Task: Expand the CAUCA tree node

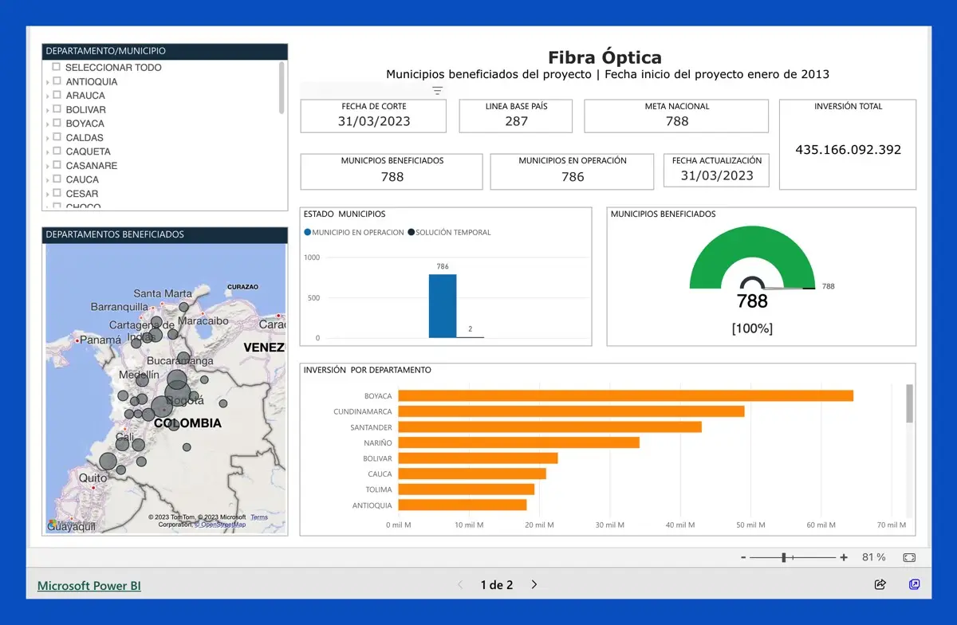Action: pyautogui.click(x=48, y=179)
